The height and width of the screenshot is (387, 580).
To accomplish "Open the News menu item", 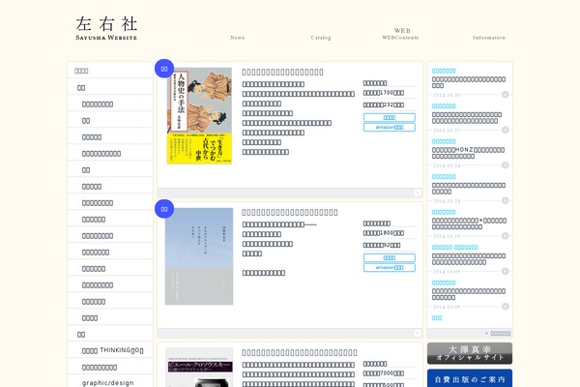I will coord(237,38).
